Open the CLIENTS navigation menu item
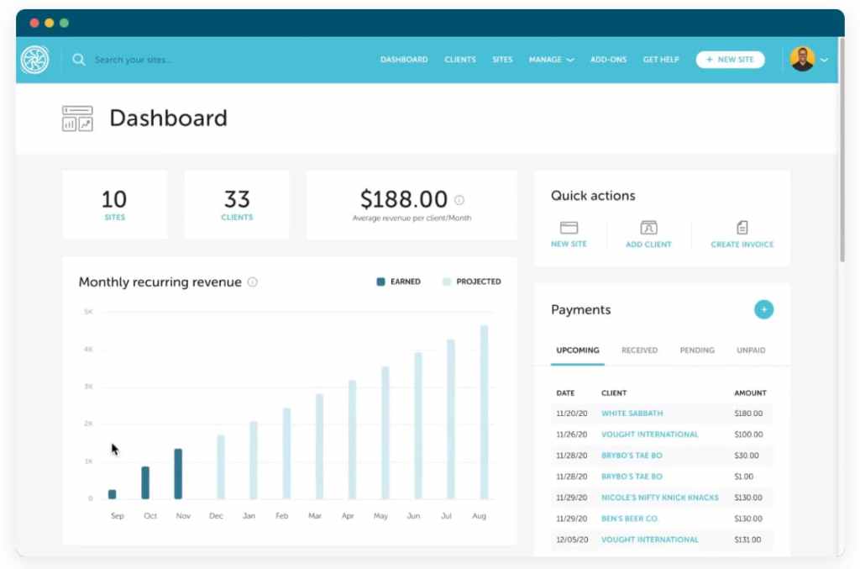The image size is (860, 569). [459, 60]
